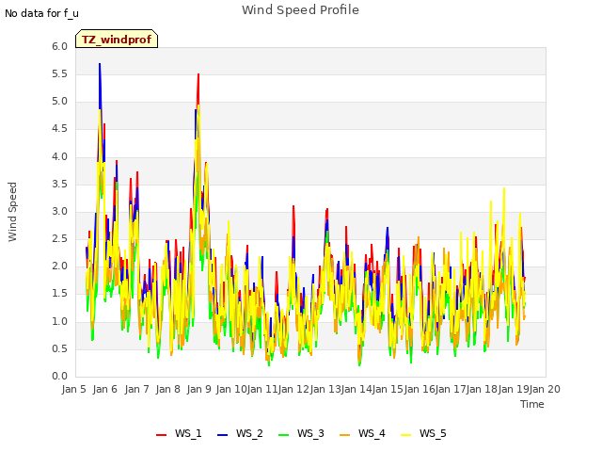The height and width of the screenshot is (452, 602).
Task: Click the 2.0 y-axis tick label
Action: (x=59, y=266)
